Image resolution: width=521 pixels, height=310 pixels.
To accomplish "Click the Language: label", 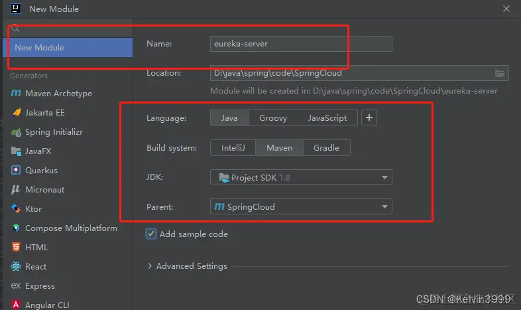I will click(x=166, y=118).
